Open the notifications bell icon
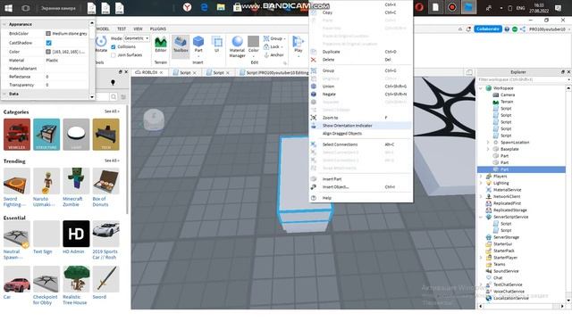Viewport: 572px width, 321px height. 468,29
